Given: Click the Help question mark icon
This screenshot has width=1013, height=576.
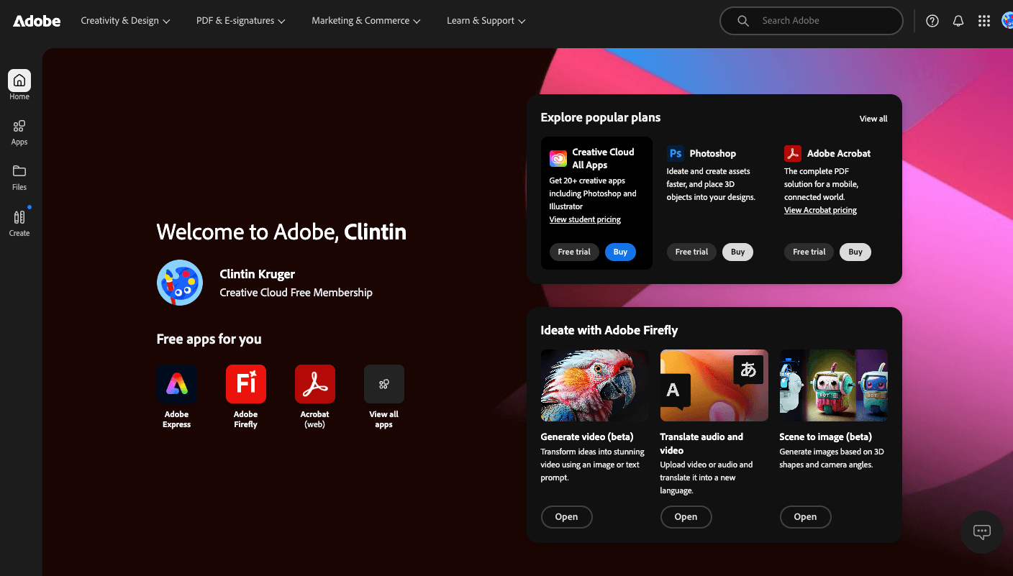Looking at the screenshot, I should (x=932, y=21).
